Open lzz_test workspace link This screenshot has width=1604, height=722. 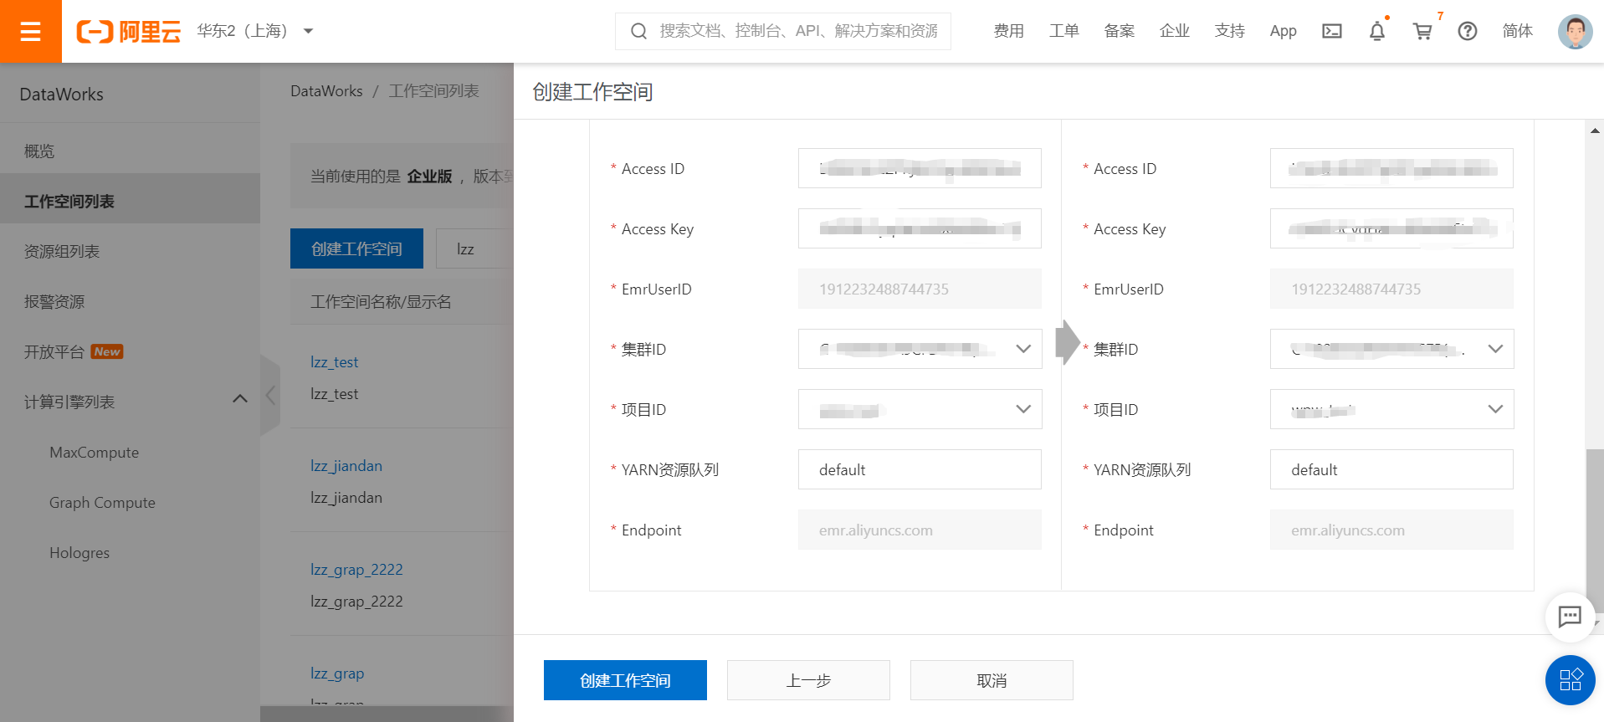334,362
